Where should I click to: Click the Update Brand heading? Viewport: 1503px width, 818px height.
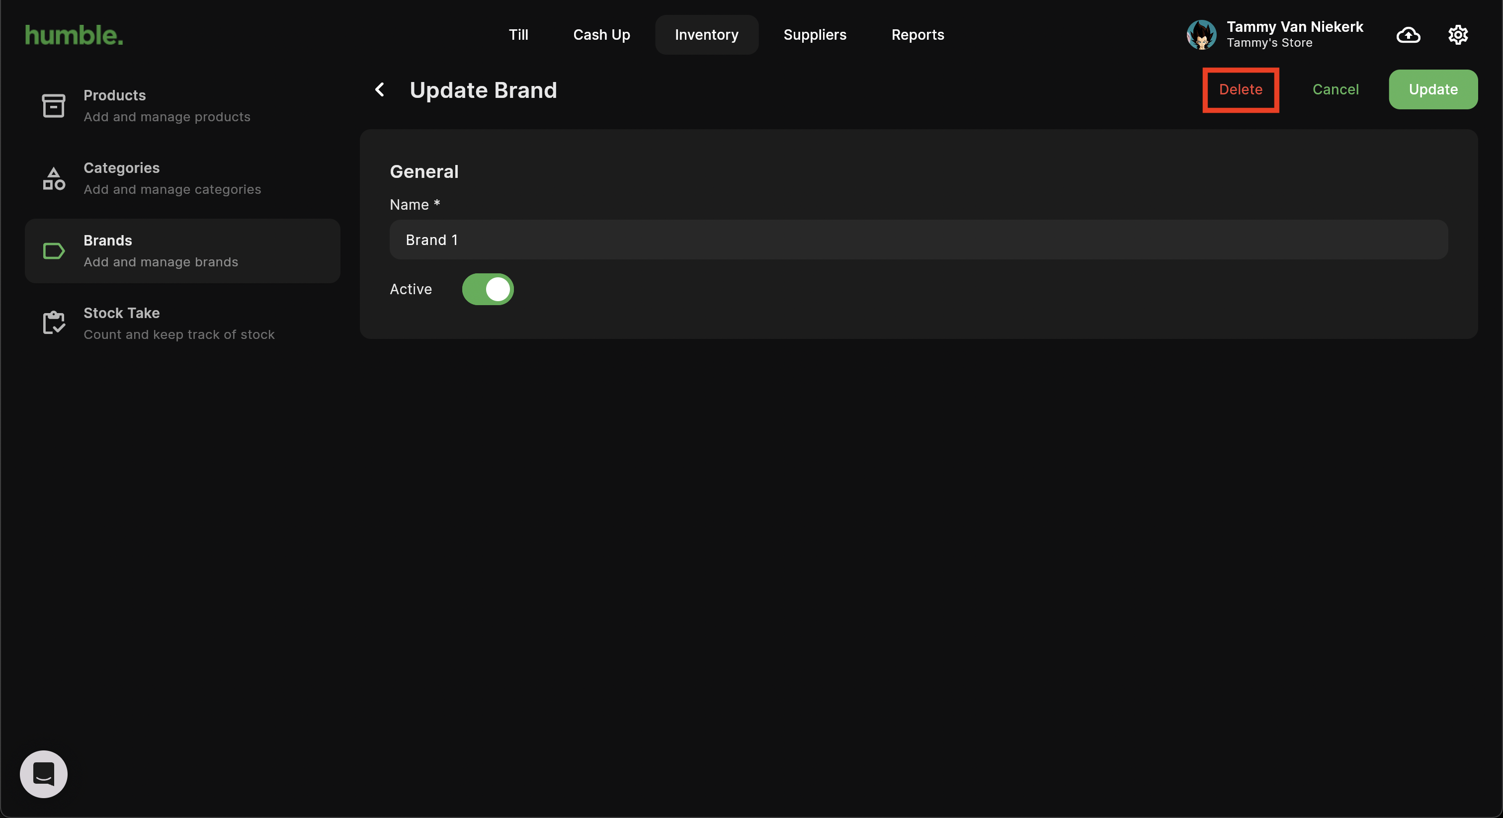[483, 90]
